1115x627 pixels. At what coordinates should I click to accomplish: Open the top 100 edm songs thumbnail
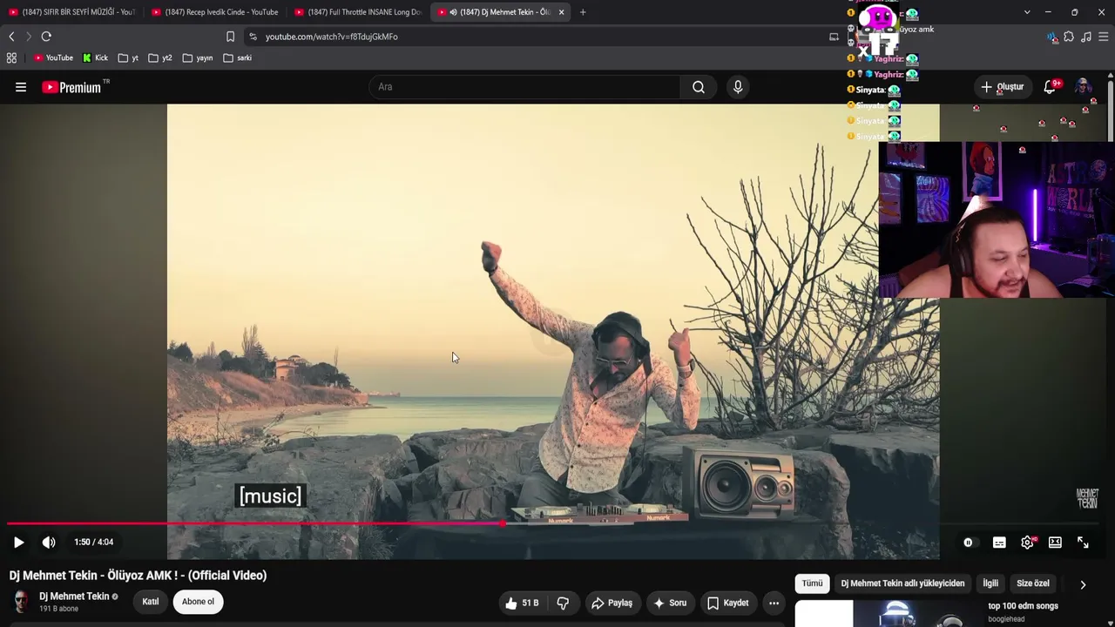click(888, 614)
